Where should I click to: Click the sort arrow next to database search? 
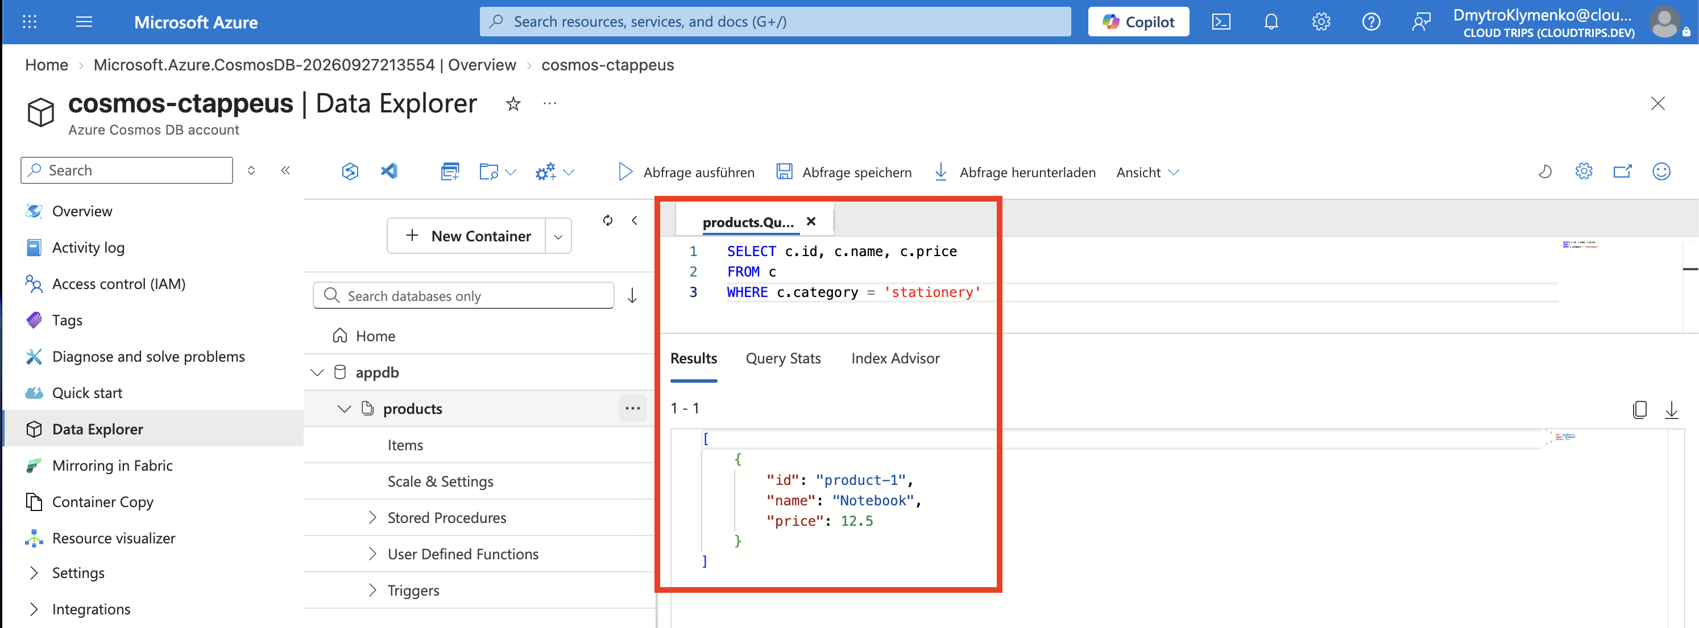[632, 296]
